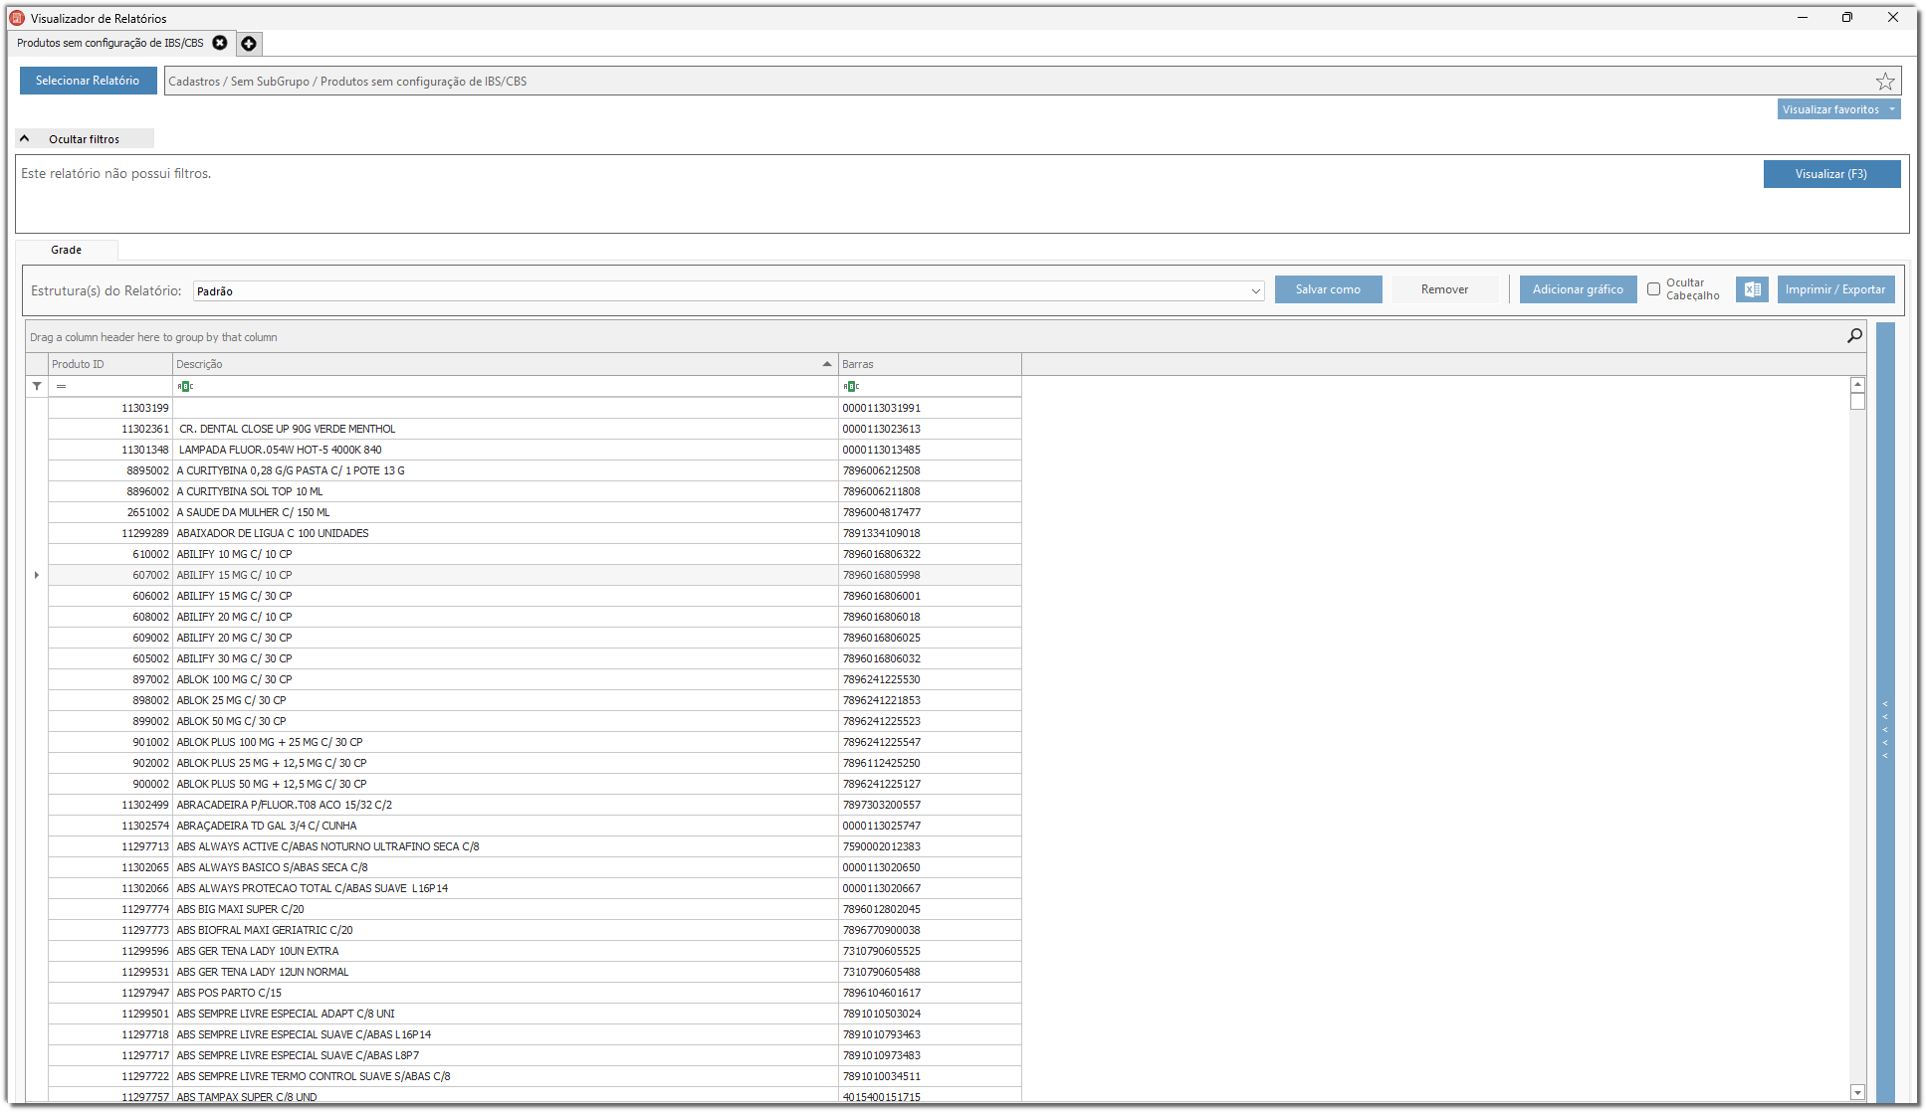Click Produto ID cell 11303199

tap(110, 408)
